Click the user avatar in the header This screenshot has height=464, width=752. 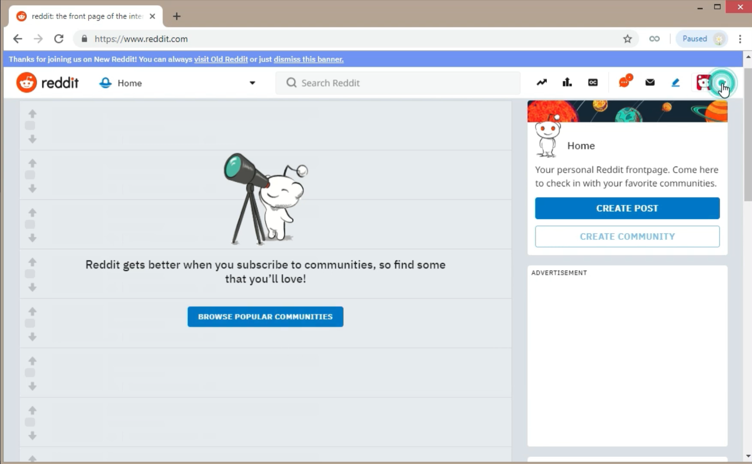[x=703, y=82]
